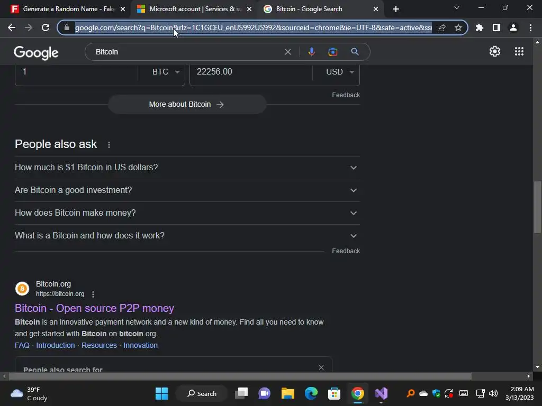This screenshot has width=542, height=406.
Task: Expand What is a Bitcoin question
Action: (x=187, y=236)
